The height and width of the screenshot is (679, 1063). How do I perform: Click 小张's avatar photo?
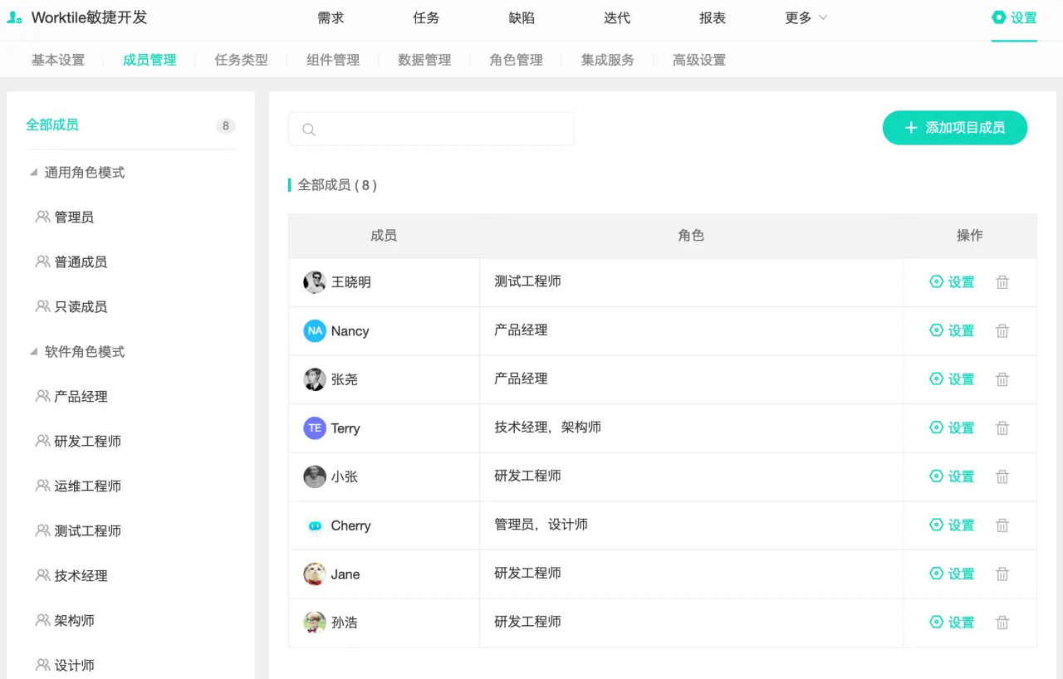click(x=315, y=476)
